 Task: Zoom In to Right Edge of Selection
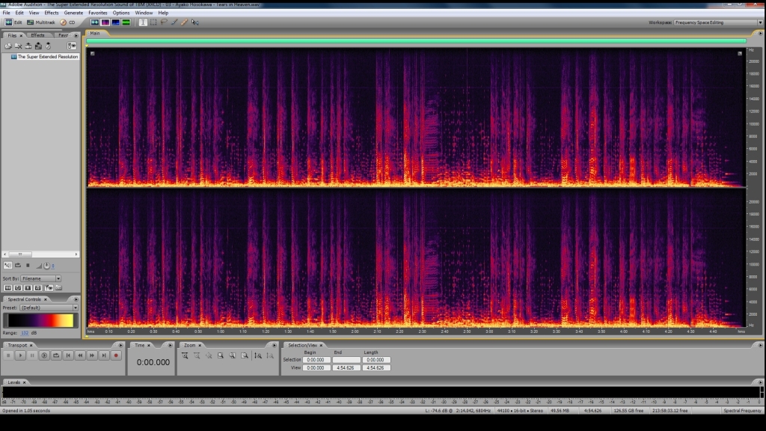[245, 355]
